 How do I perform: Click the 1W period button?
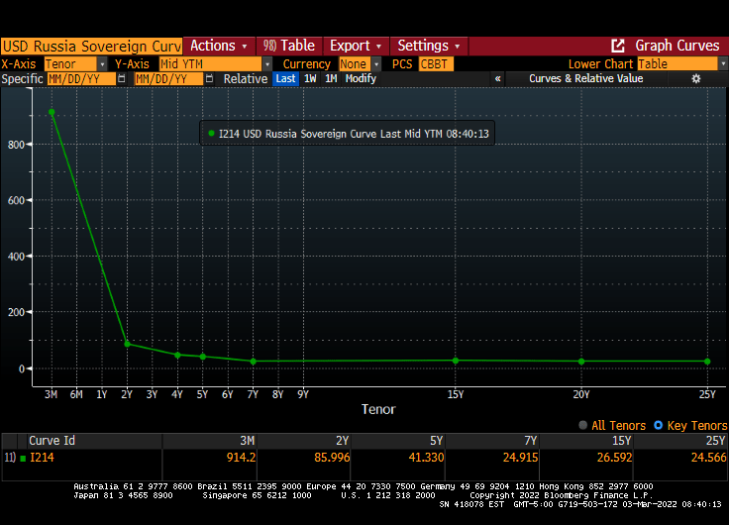point(310,79)
